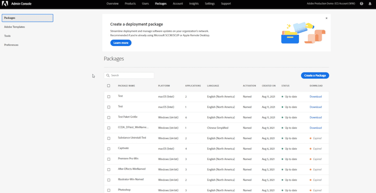Click Chinese Simplified language cell

click(218, 128)
